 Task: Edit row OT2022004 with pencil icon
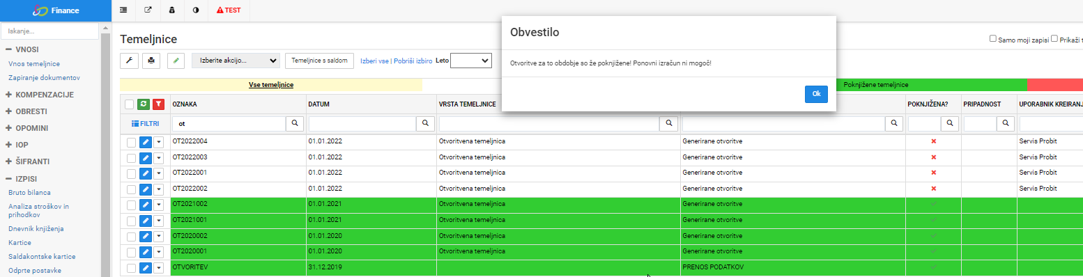pos(146,142)
